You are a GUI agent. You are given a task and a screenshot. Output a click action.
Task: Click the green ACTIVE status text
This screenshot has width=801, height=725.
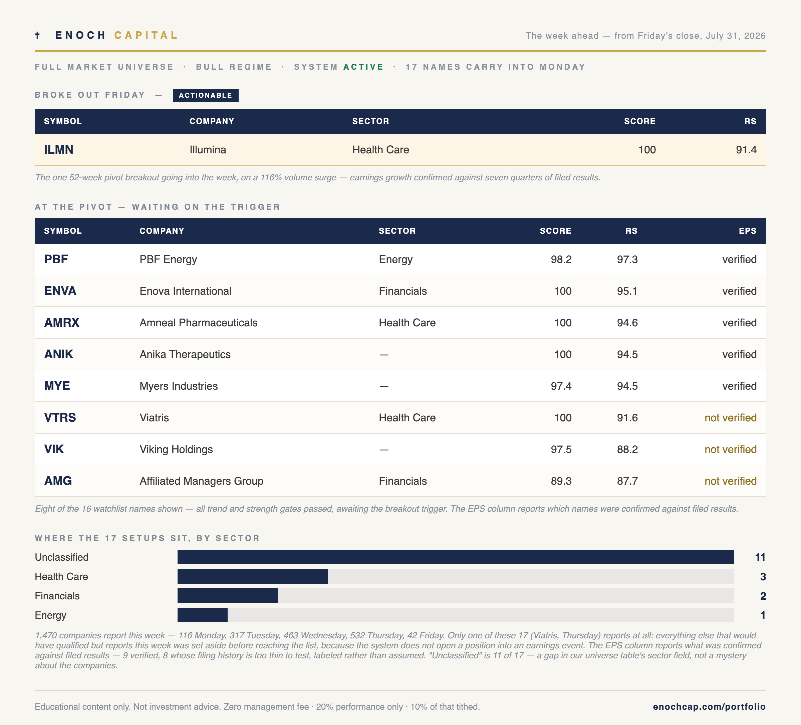click(363, 67)
